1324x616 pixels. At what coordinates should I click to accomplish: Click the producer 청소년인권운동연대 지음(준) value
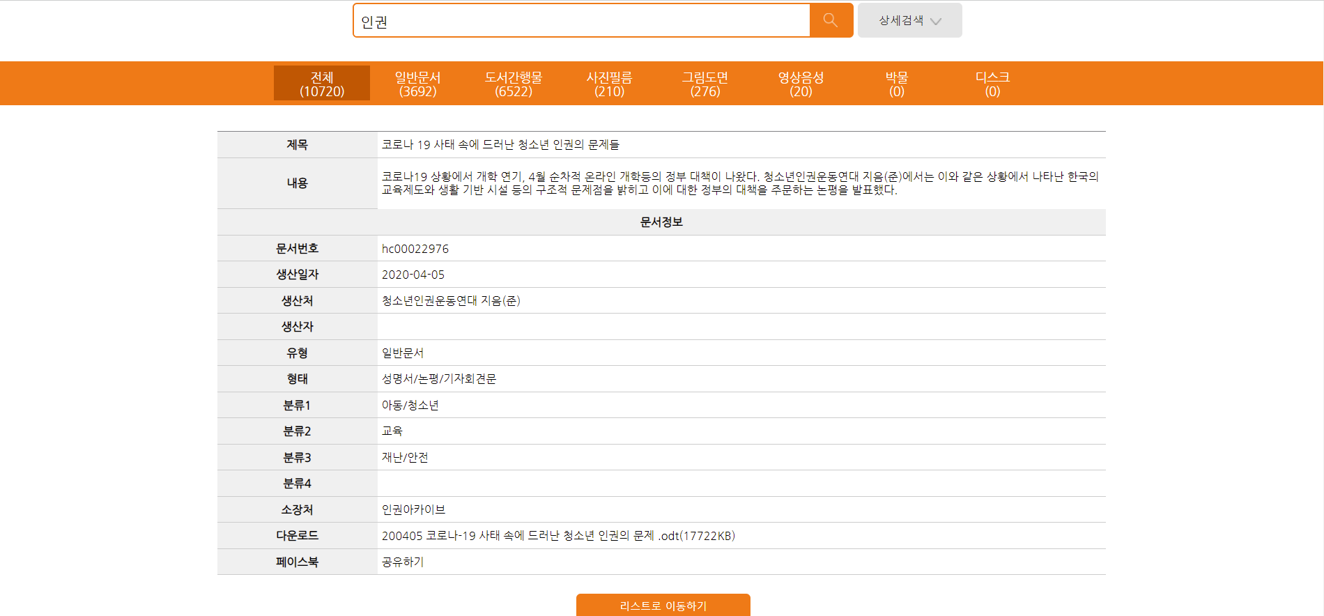[451, 301]
